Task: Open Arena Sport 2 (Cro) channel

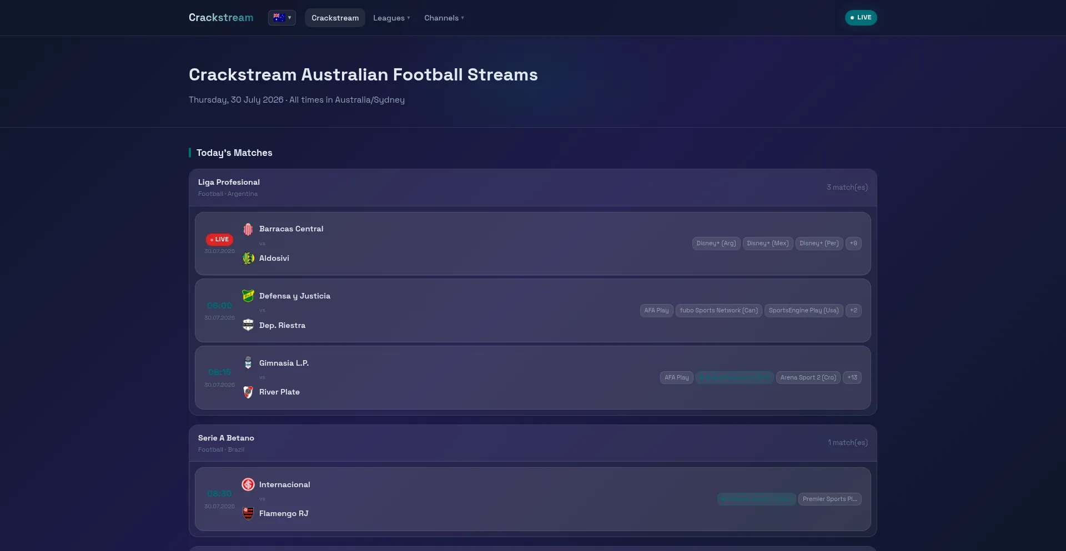Action: tap(808, 378)
